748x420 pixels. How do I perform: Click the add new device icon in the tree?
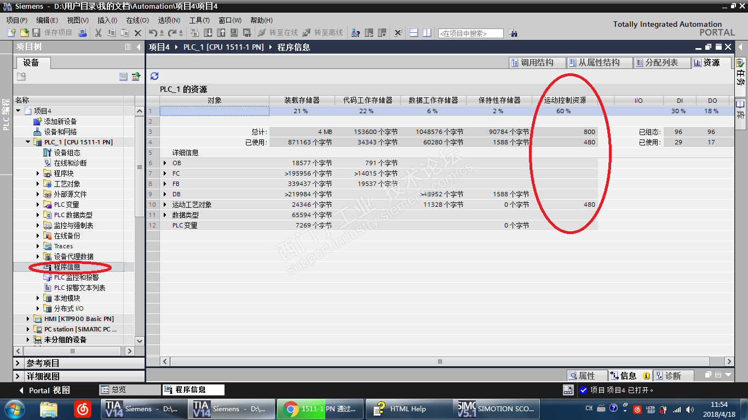click(38, 121)
